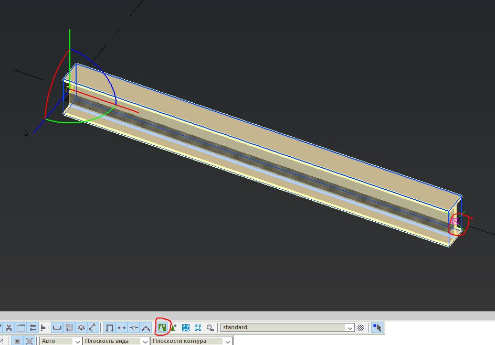Toggle the blue arrow selection switch
Image resolution: width=495 pixels, height=345 pixels.
click(x=377, y=328)
